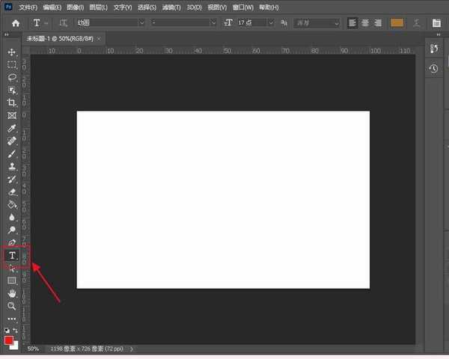Select the Lasso tool
Screen dimensions: 449x359
[x=12, y=77]
